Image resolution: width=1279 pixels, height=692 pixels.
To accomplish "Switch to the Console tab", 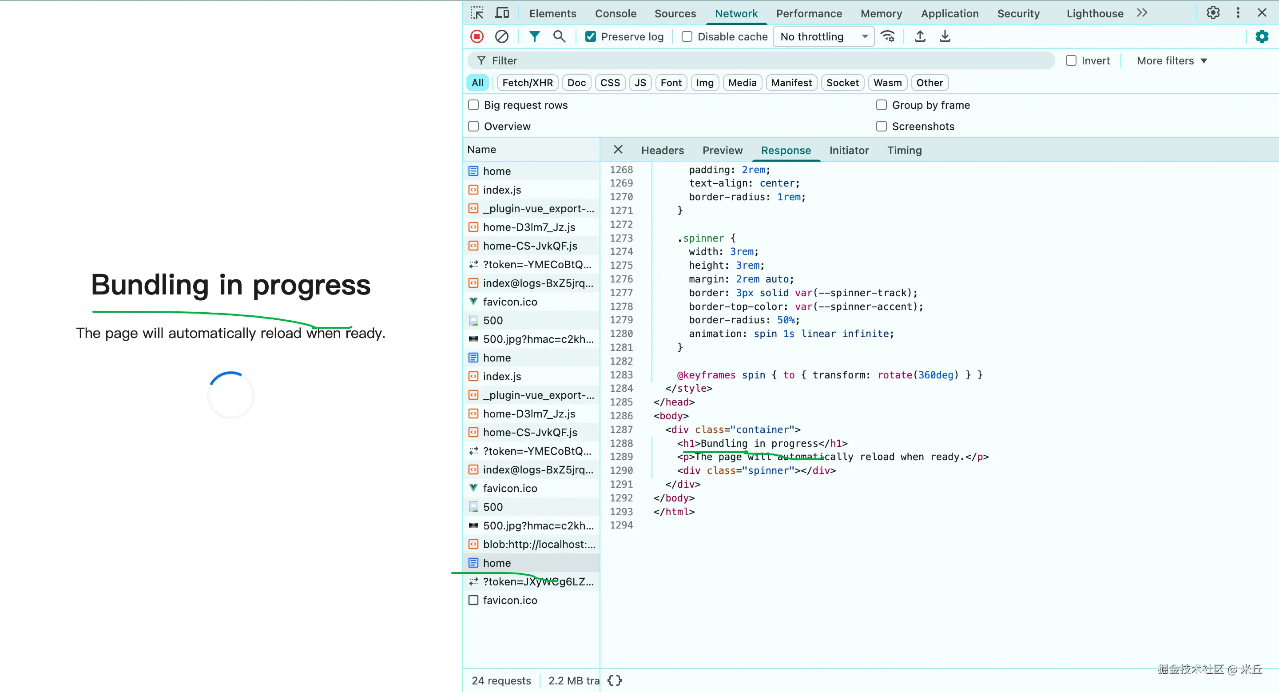I will point(615,13).
